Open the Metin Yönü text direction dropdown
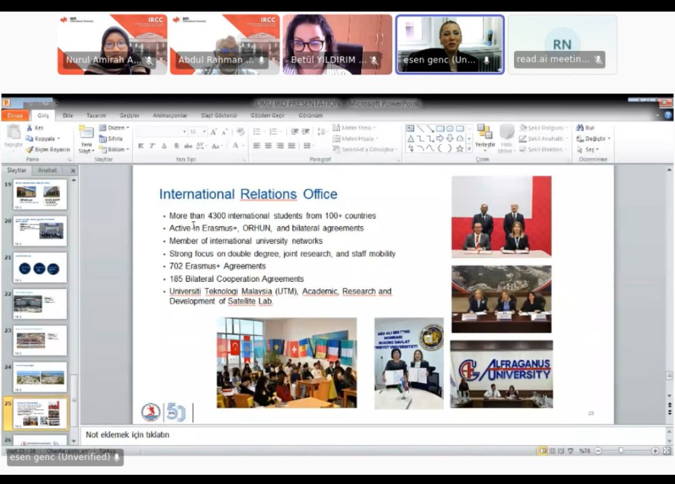675x484 pixels. click(x=354, y=128)
